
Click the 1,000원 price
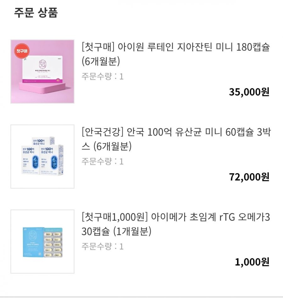pyautogui.click(x=252, y=262)
